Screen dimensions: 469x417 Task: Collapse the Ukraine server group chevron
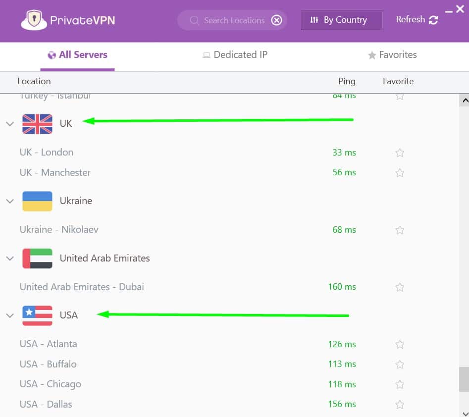10,201
